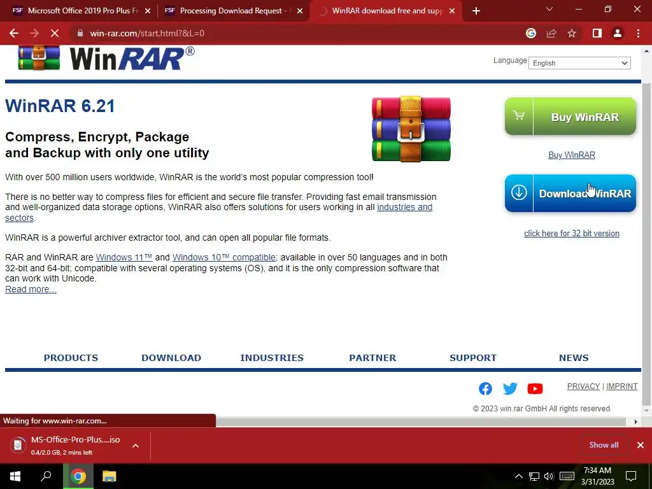
Task: Show all downloads
Action: click(x=604, y=445)
